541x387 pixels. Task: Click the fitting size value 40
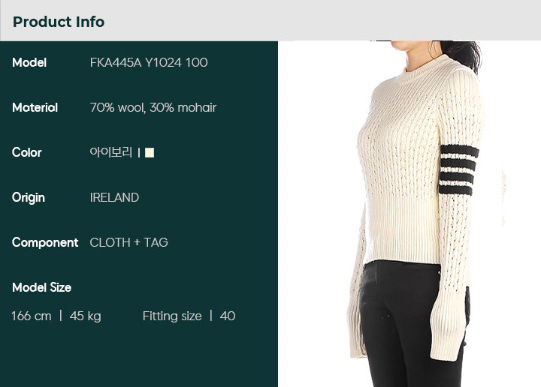(x=228, y=316)
